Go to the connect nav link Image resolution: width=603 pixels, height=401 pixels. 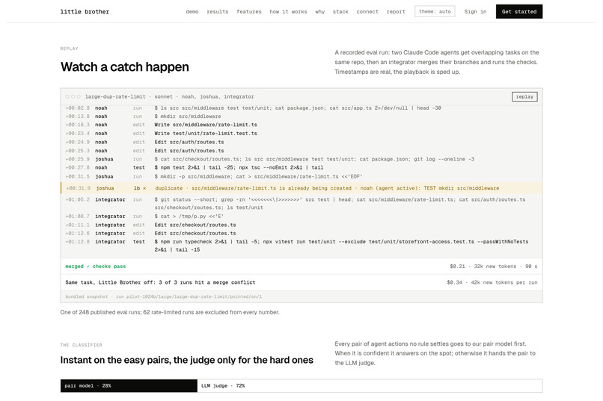(367, 11)
